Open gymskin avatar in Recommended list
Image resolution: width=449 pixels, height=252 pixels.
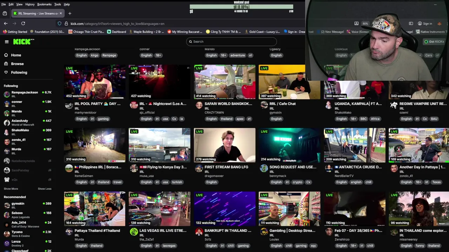7,205
